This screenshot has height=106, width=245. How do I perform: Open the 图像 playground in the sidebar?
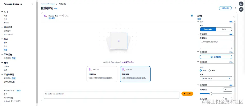pos(5,50)
